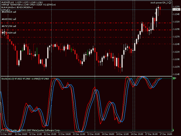Viewport: 181px width, 136px height.
Task: Click price scale value 1.1295
Action: 176,29
